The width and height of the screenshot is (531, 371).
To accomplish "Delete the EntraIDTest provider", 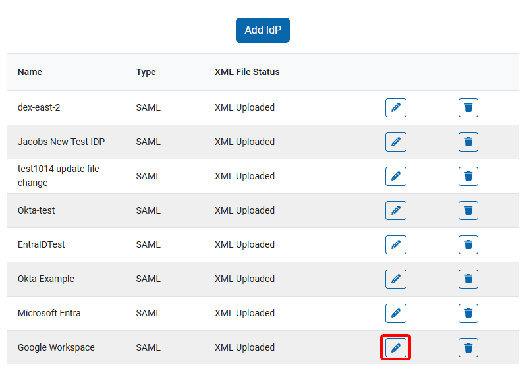I will point(468,244).
